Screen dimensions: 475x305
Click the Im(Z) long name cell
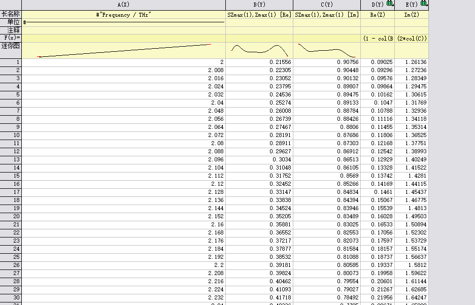[x=412, y=15]
